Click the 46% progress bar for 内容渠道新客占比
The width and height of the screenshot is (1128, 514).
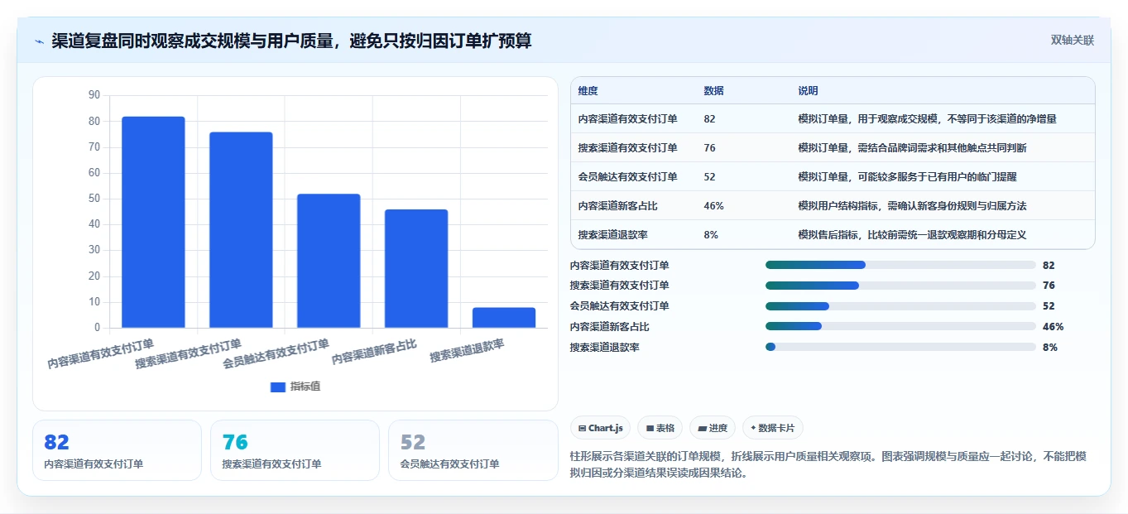(900, 326)
